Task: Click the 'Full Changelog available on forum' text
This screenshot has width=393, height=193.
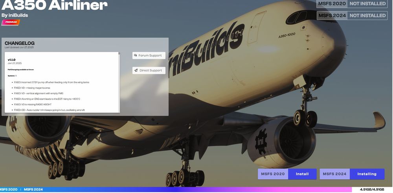Action: pos(20,69)
